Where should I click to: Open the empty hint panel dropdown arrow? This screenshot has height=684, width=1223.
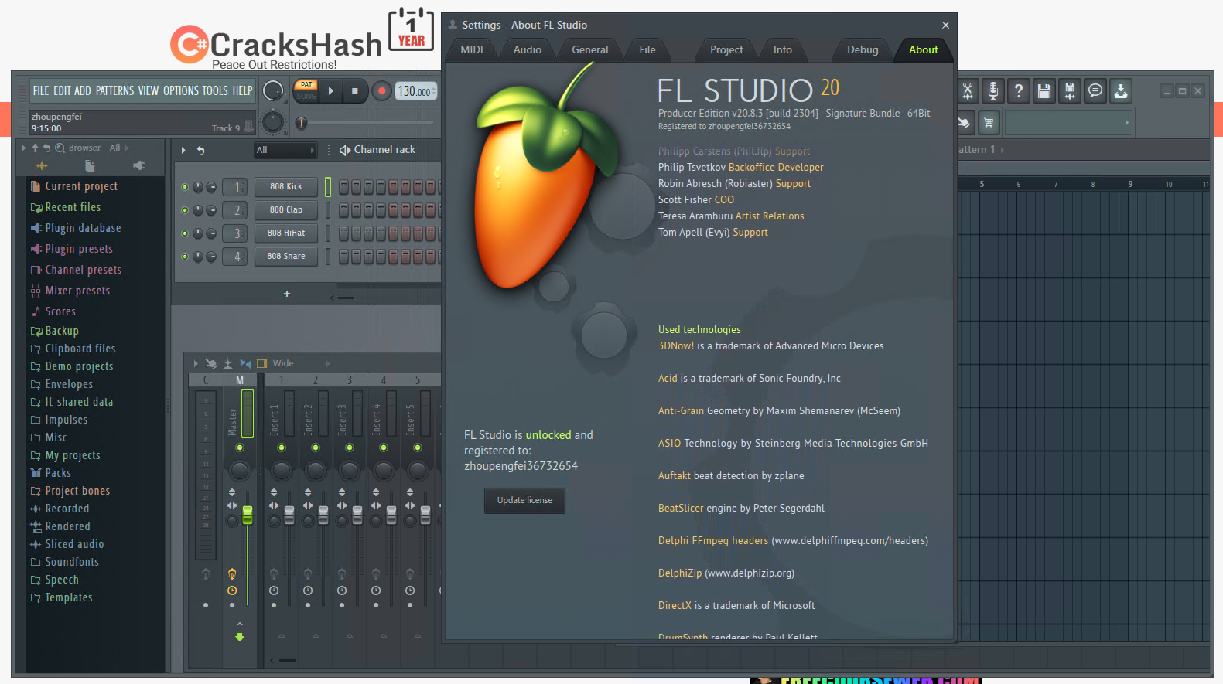coord(1127,122)
